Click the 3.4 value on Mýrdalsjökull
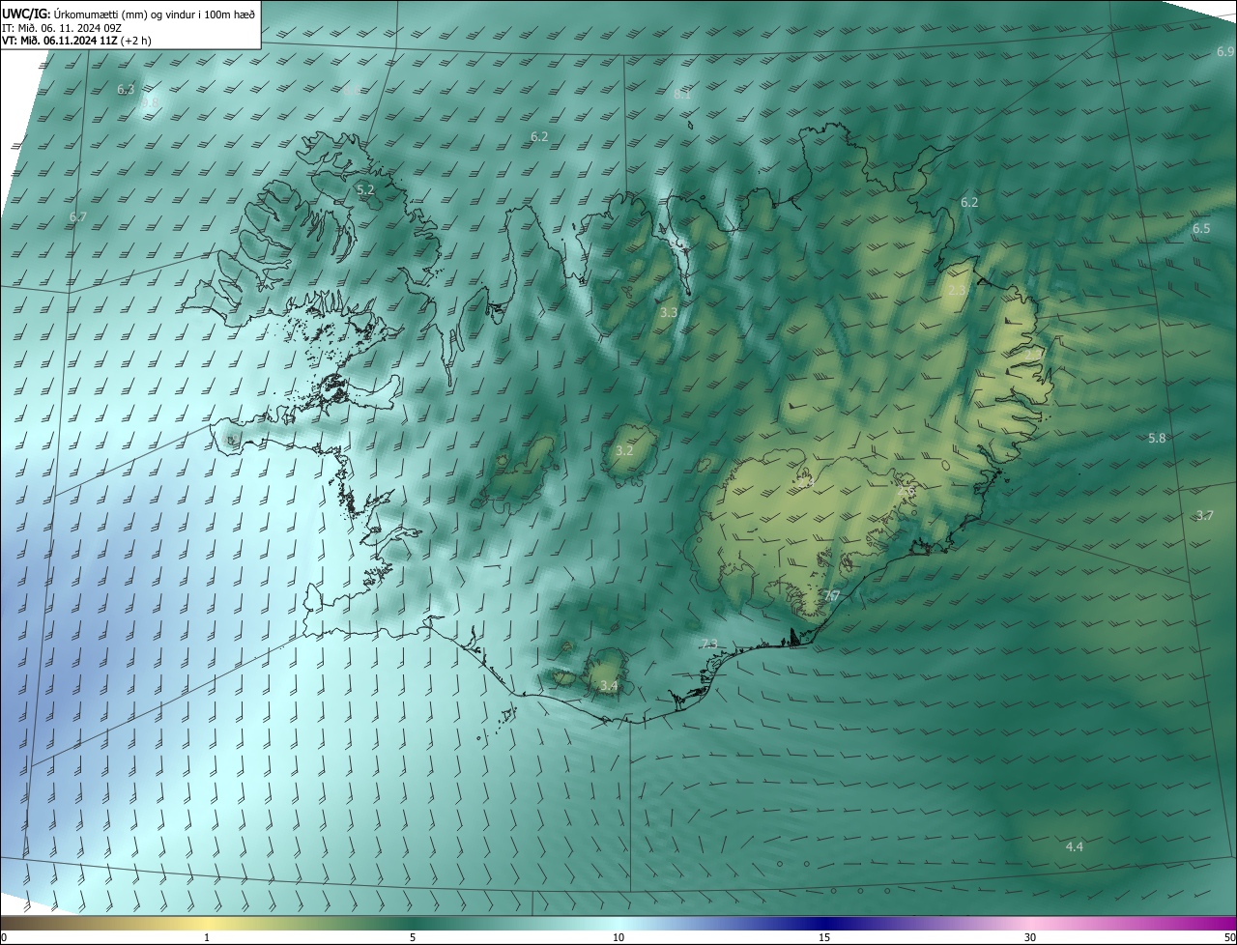The image size is (1237, 945). coord(609,686)
